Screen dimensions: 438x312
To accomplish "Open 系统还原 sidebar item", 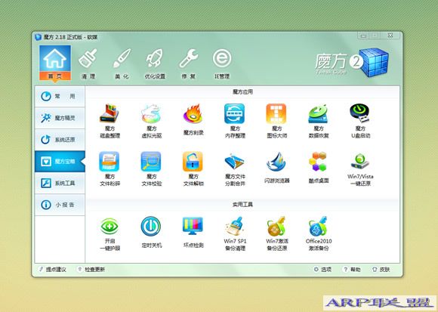I will (x=60, y=140).
